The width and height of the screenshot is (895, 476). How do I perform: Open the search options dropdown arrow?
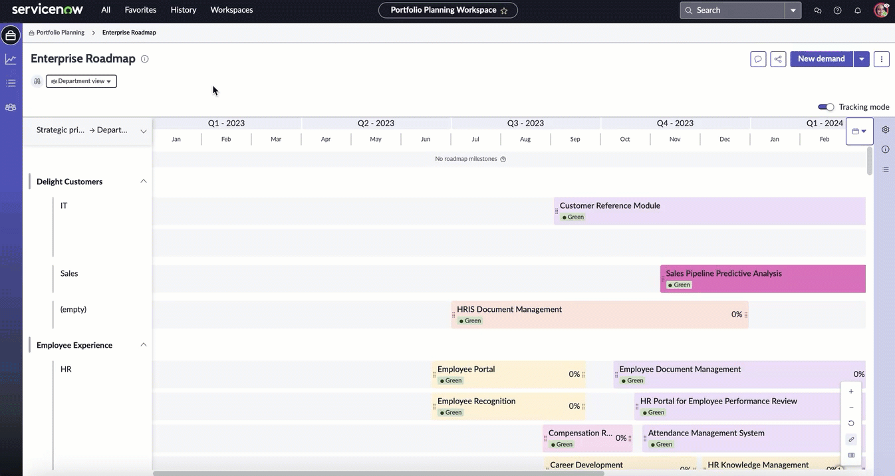click(x=793, y=10)
